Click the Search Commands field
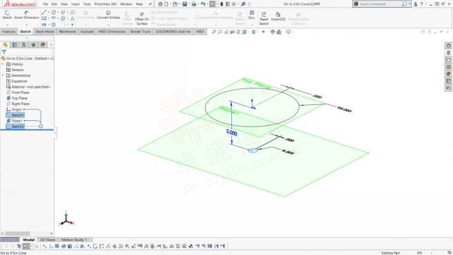The width and height of the screenshot is (453, 255). [379, 4]
